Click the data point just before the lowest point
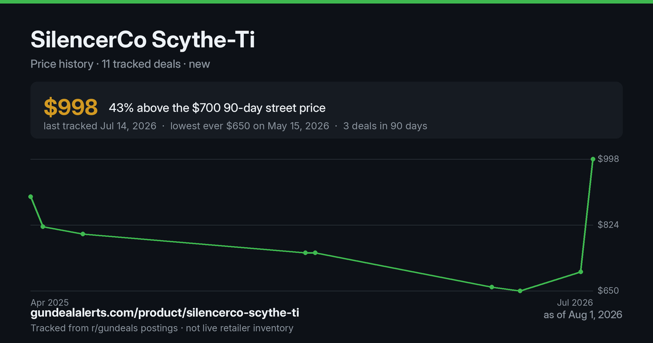Screen dimensions: 653x343 click(x=491, y=287)
